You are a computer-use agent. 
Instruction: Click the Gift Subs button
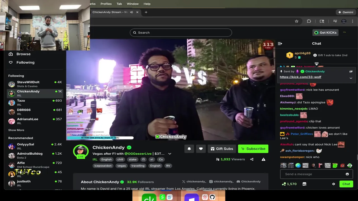tap(222, 149)
